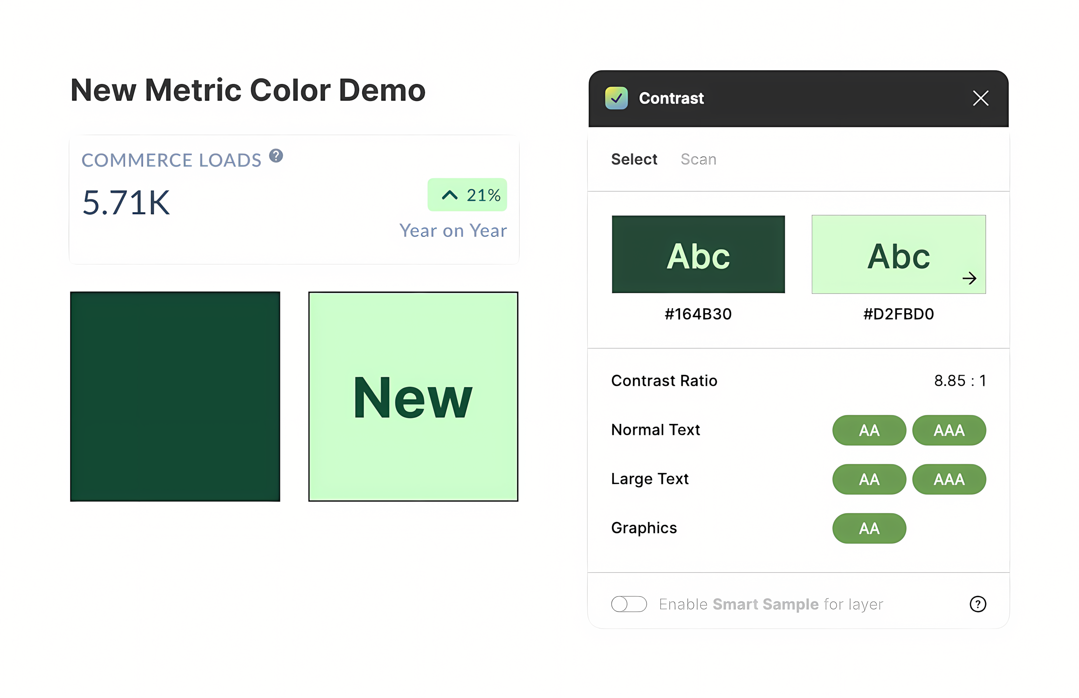Click the AA badge for Normal Text
This screenshot has height=698, width=1079.
point(869,430)
